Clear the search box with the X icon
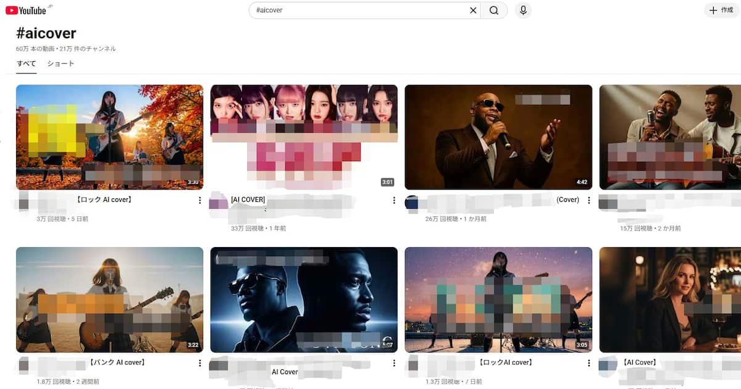Screen dimensions: 741x389 click(473, 10)
